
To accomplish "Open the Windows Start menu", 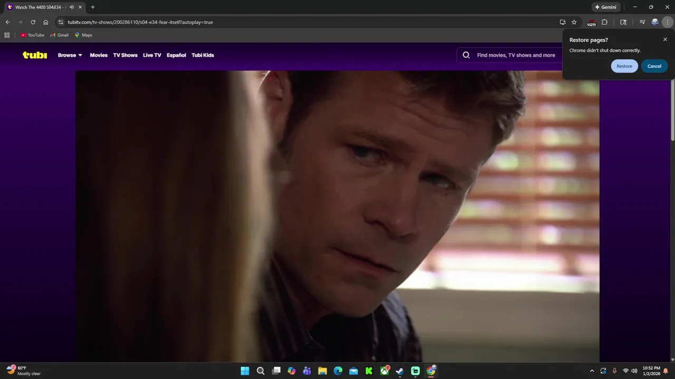I will point(245,371).
